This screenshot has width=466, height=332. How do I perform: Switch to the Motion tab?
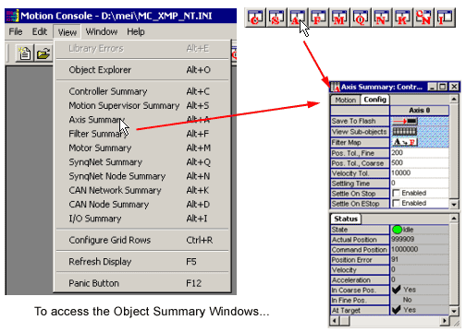(346, 100)
